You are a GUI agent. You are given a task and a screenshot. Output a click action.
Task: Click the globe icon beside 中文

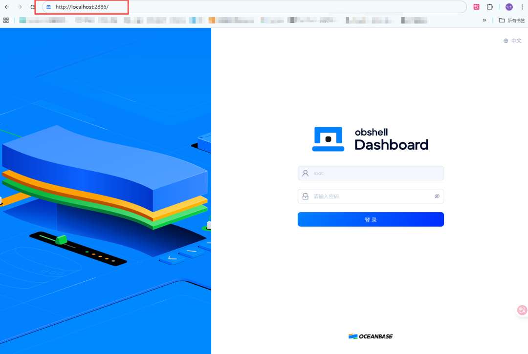(x=506, y=40)
